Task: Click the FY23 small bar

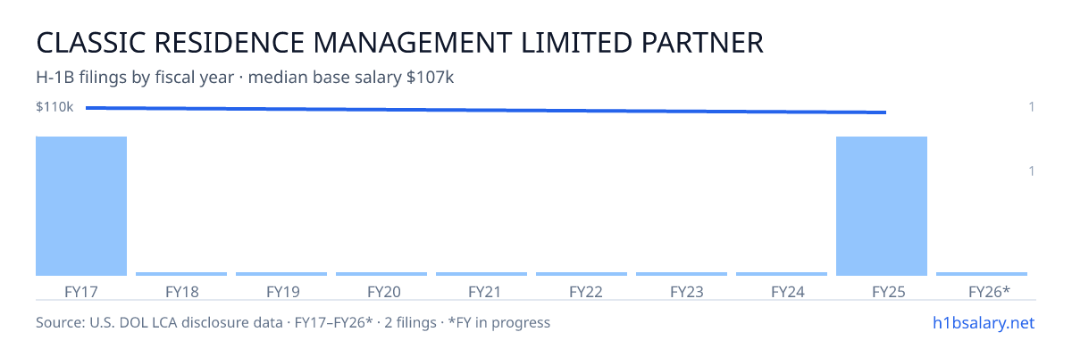Action: (682, 274)
